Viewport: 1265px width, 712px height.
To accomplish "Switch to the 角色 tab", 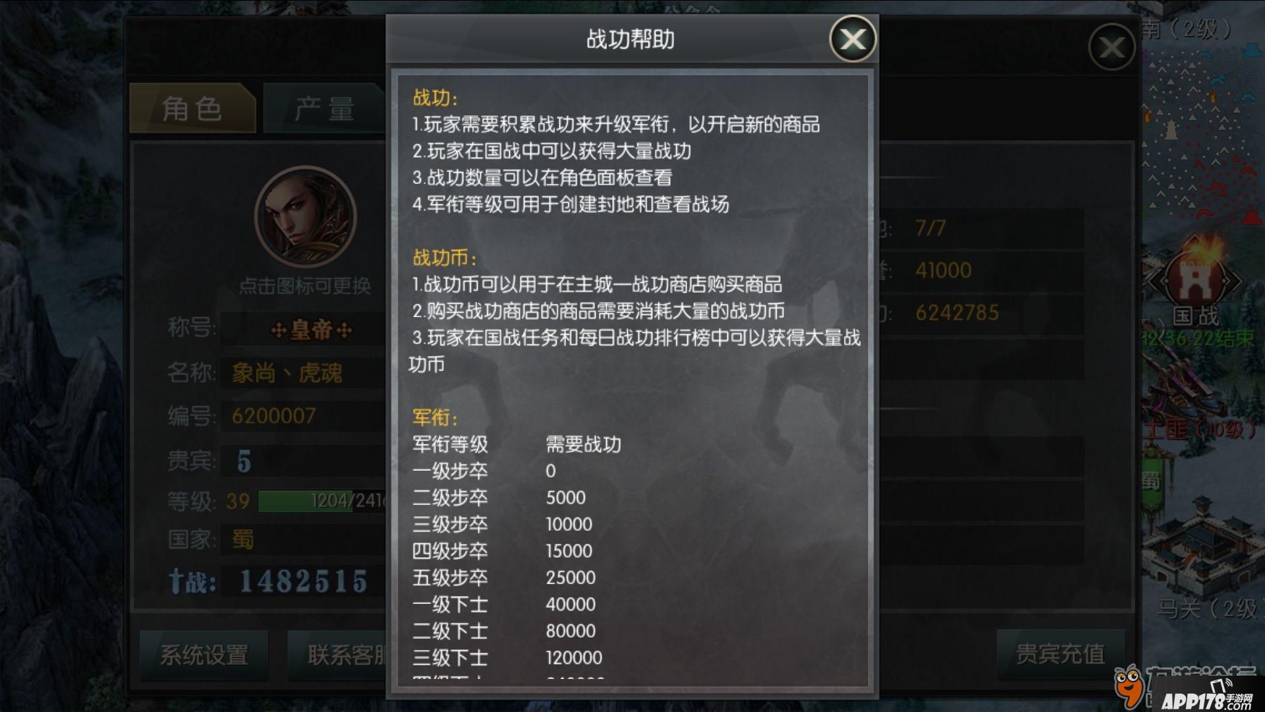I will point(192,109).
